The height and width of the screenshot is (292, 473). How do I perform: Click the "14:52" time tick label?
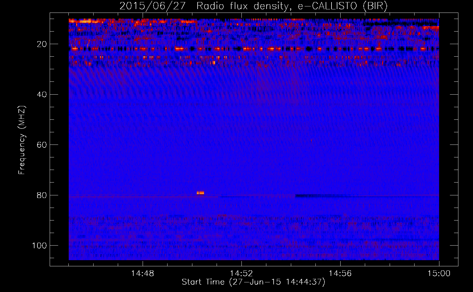[241, 274]
